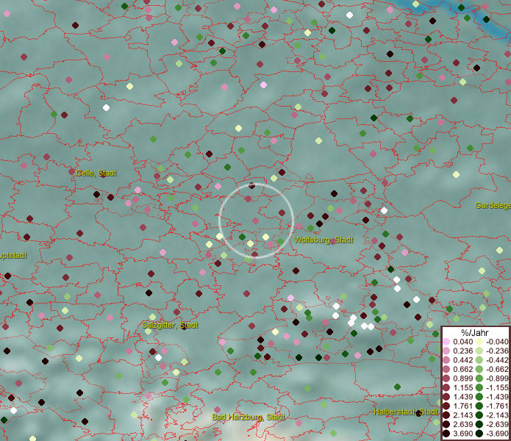This screenshot has width=511, height=441.
Task: Click the Gardelegen label at right edge
Action: point(493,206)
